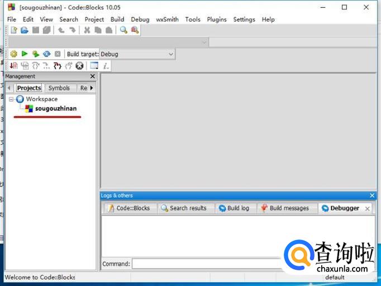
Task: Click the Cut scissors icon
Action: pos(87,30)
